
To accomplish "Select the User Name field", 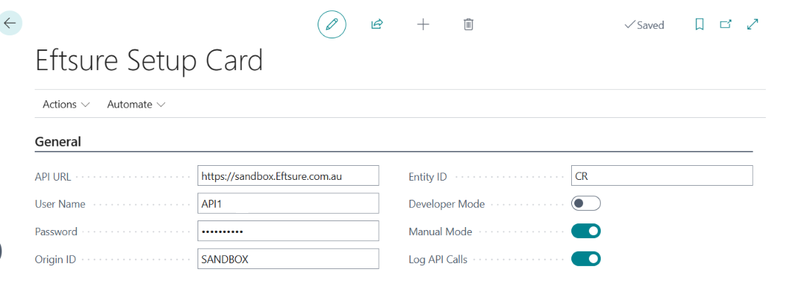I will (x=288, y=203).
